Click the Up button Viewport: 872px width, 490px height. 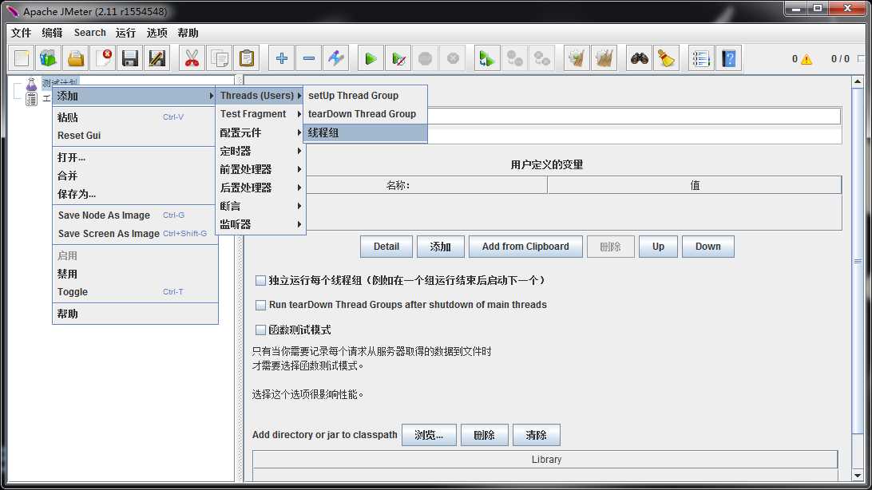(659, 247)
